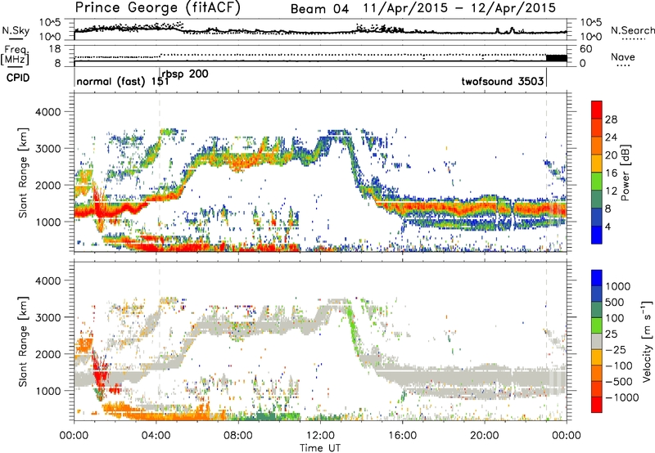Click the gray -25 to 25 band of the Velocity color bar
The height and width of the screenshot is (453, 655).
pos(597,342)
